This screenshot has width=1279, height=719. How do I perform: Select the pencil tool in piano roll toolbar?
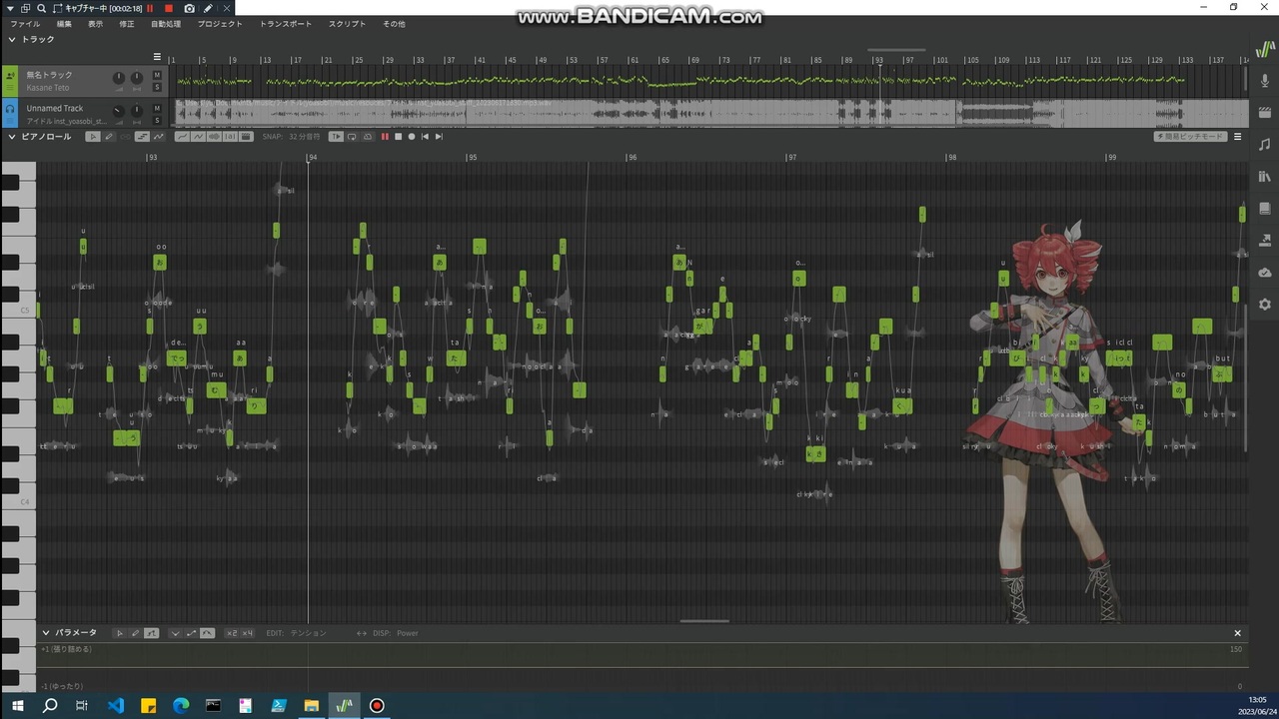[108, 137]
